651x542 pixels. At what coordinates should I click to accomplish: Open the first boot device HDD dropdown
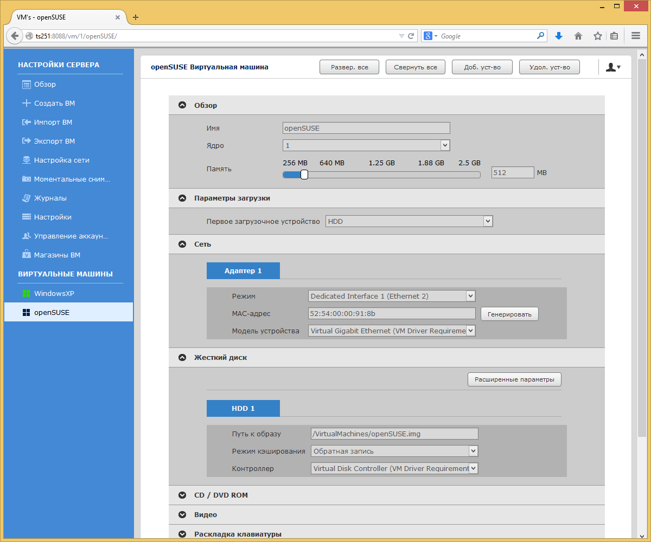click(409, 221)
